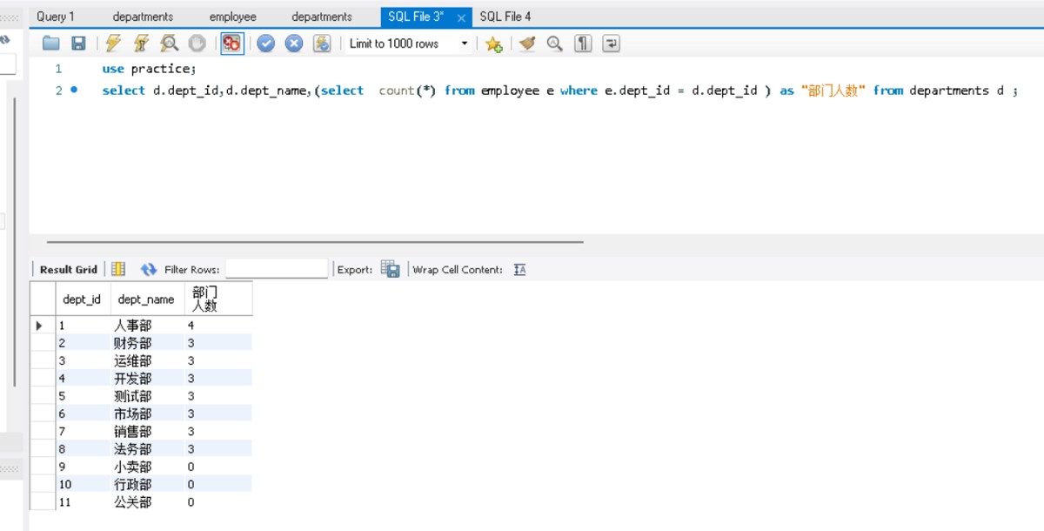The height and width of the screenshot is (531, 1044).
Task: Click the horizontal scrollbar below the editor
Action: (315, 242)
